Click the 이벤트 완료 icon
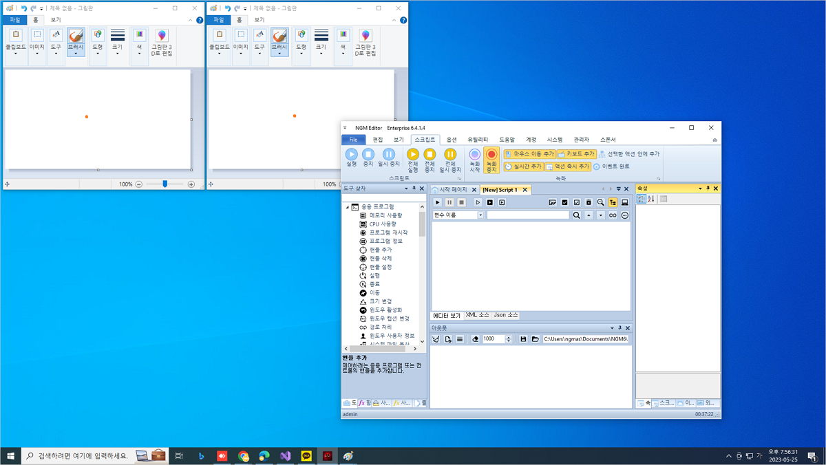This screenshot has width=826, height=465. tap(597, 166)
